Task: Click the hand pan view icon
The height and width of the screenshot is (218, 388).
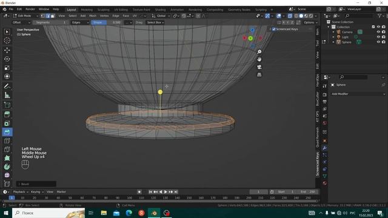Action: coord(259,59)
